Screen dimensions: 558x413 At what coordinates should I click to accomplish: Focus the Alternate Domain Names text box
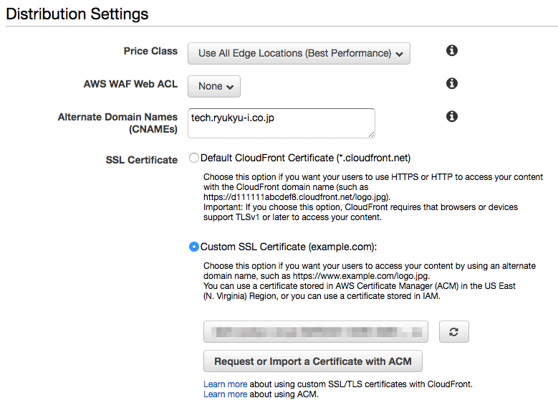[281, 123]
